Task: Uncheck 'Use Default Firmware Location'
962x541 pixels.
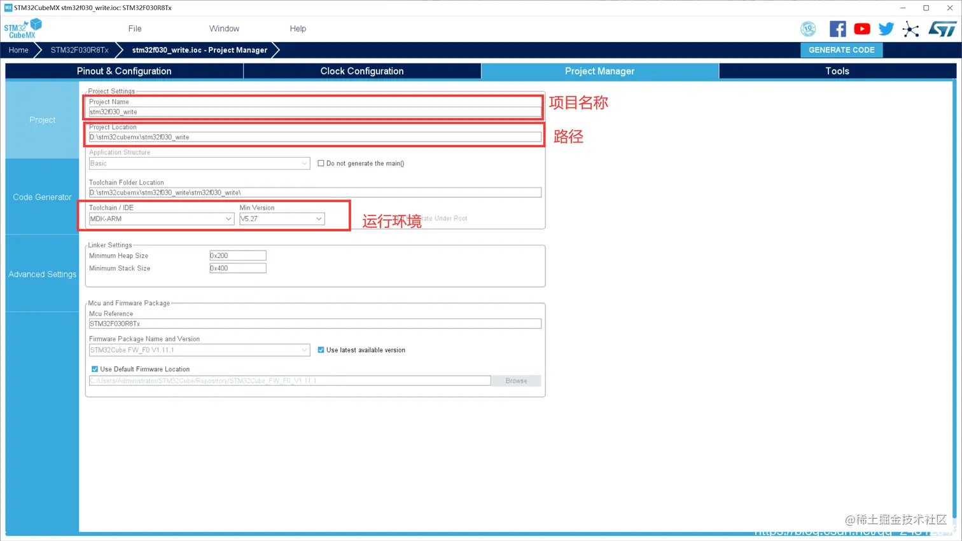Action: pos(95,369)
